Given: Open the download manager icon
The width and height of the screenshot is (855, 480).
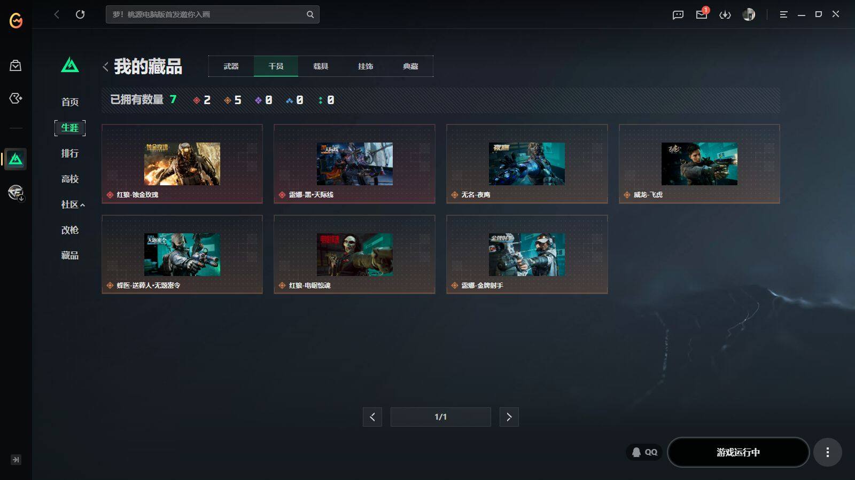Looking at the screenshot, I should tap(725, 14).
